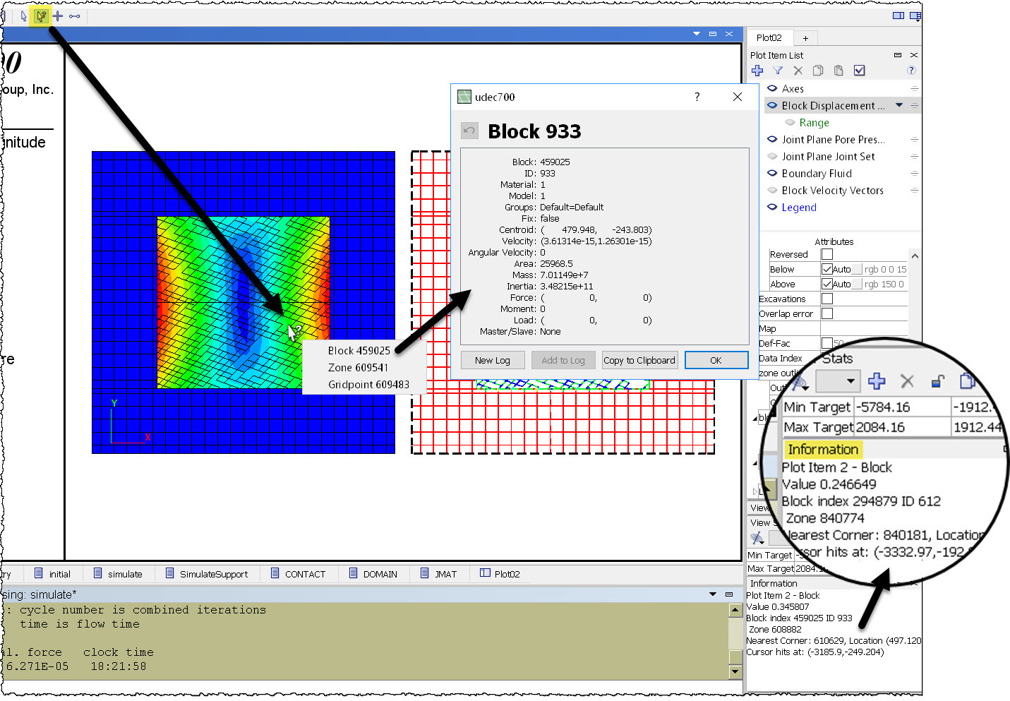Open the plot item filter funnel
Viewport: 1010px width, 701px height.
pos(778,71)
